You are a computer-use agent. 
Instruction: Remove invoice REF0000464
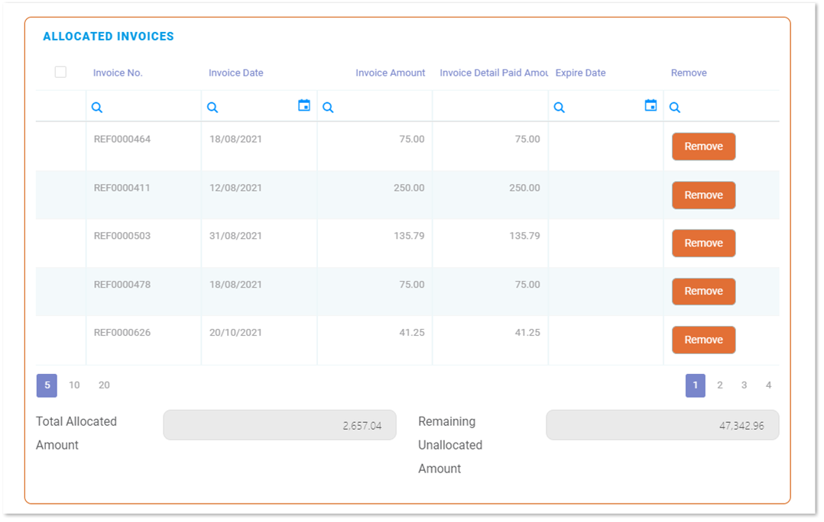pyautogui.click(x=703, y=147)
